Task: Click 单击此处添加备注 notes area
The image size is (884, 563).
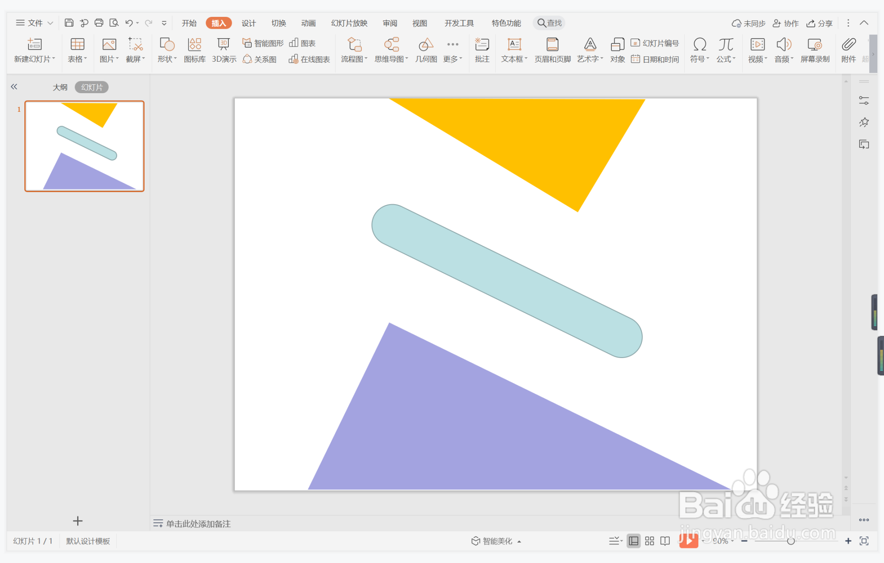Action: (x=198, y=524)
